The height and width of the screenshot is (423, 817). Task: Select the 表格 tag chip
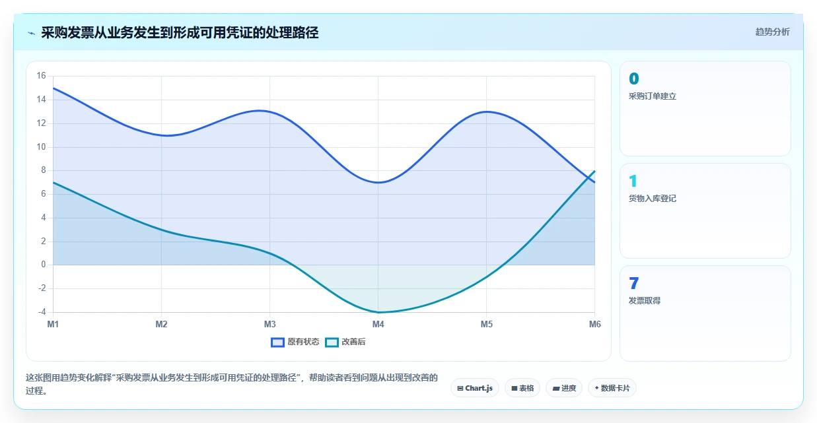tap(522, 388)
